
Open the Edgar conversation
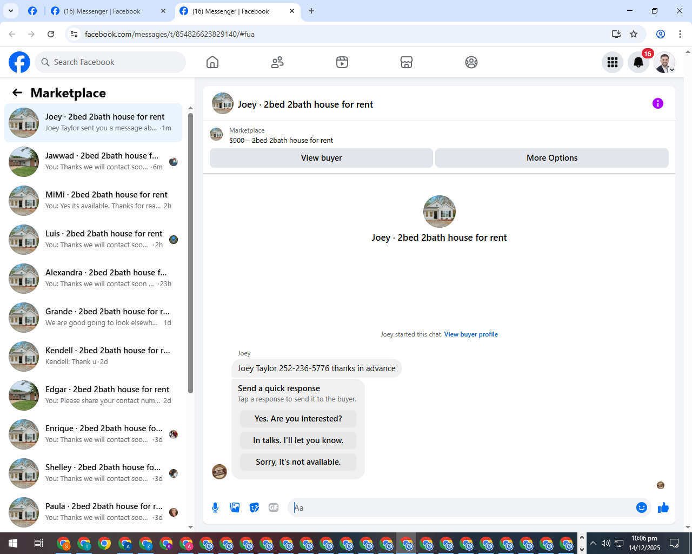(x=94, y=395)
